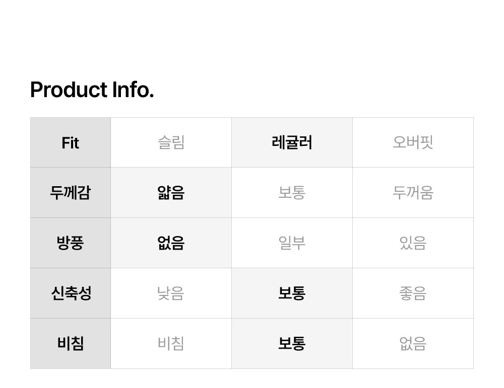
Task: Click the 신축성 row header
Action: (71, 293)
